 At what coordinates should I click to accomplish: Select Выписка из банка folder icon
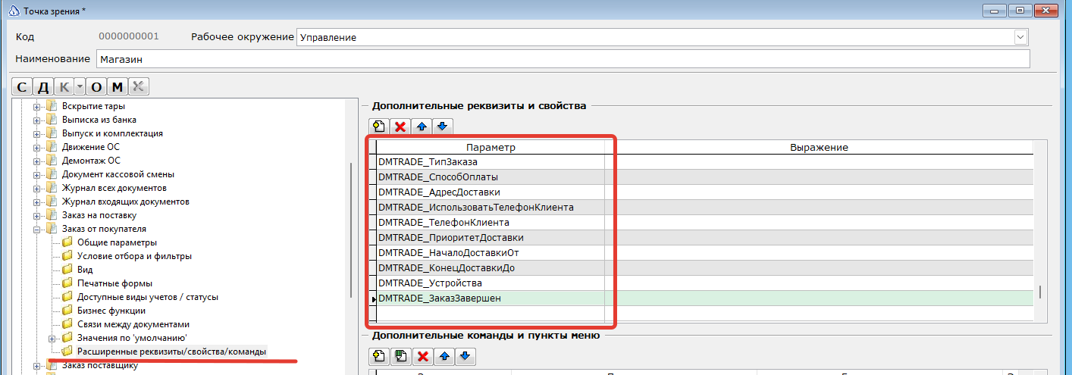(52, 120)
